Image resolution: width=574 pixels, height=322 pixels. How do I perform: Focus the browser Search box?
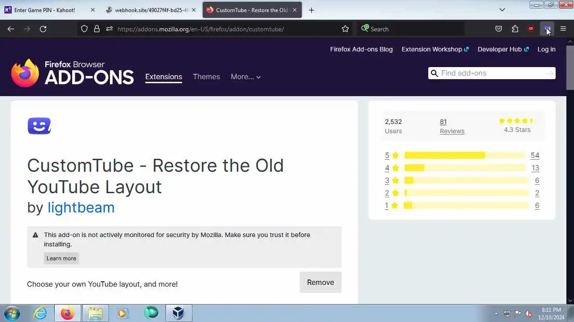(x=411, y=29)
